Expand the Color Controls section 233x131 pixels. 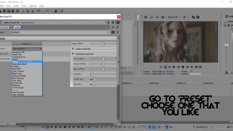(x=73, y=49)
